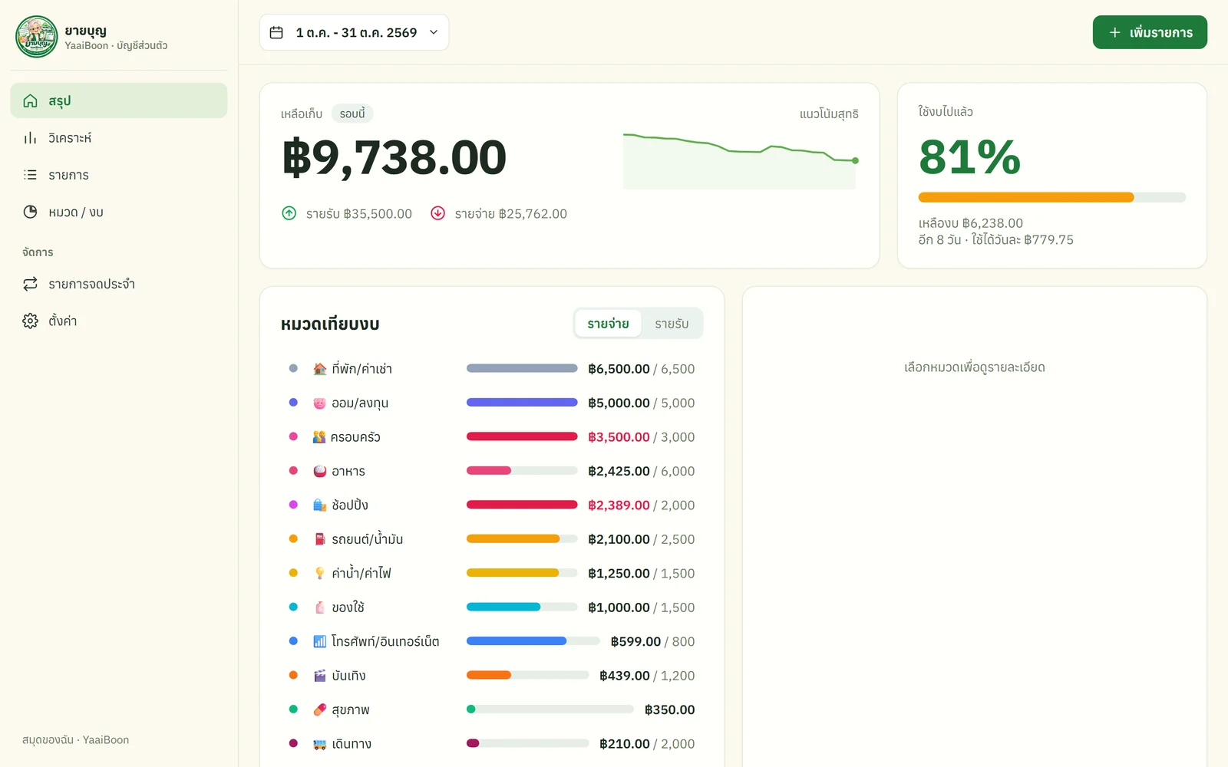Click the house icon for ที่พัก/ค่าเช่า

[x=320, y=369]
